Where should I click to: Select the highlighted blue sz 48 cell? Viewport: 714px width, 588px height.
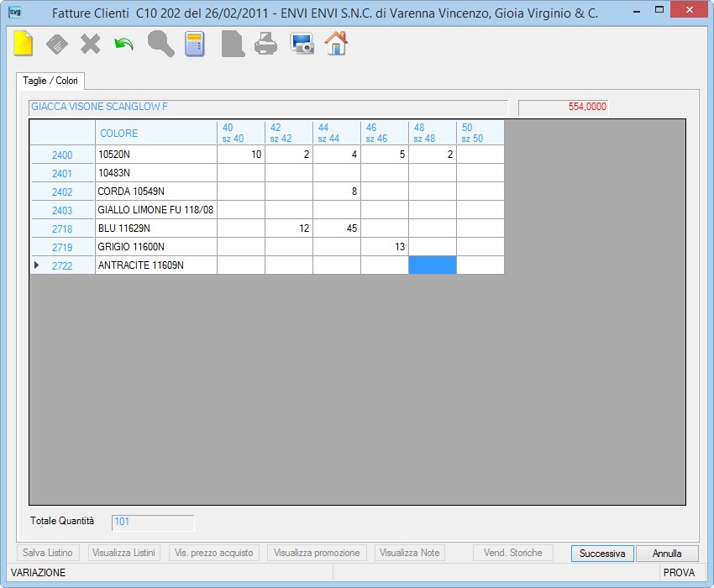coord(432,265)
